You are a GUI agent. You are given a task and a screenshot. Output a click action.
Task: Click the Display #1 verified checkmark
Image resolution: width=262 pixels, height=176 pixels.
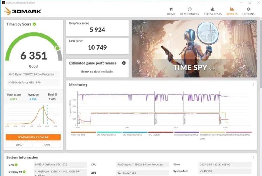tap(25, 171)
